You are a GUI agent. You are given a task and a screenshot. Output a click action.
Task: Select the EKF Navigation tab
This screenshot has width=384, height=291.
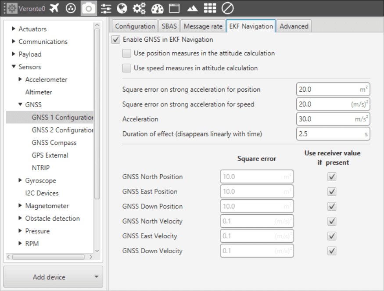point(251,26)
